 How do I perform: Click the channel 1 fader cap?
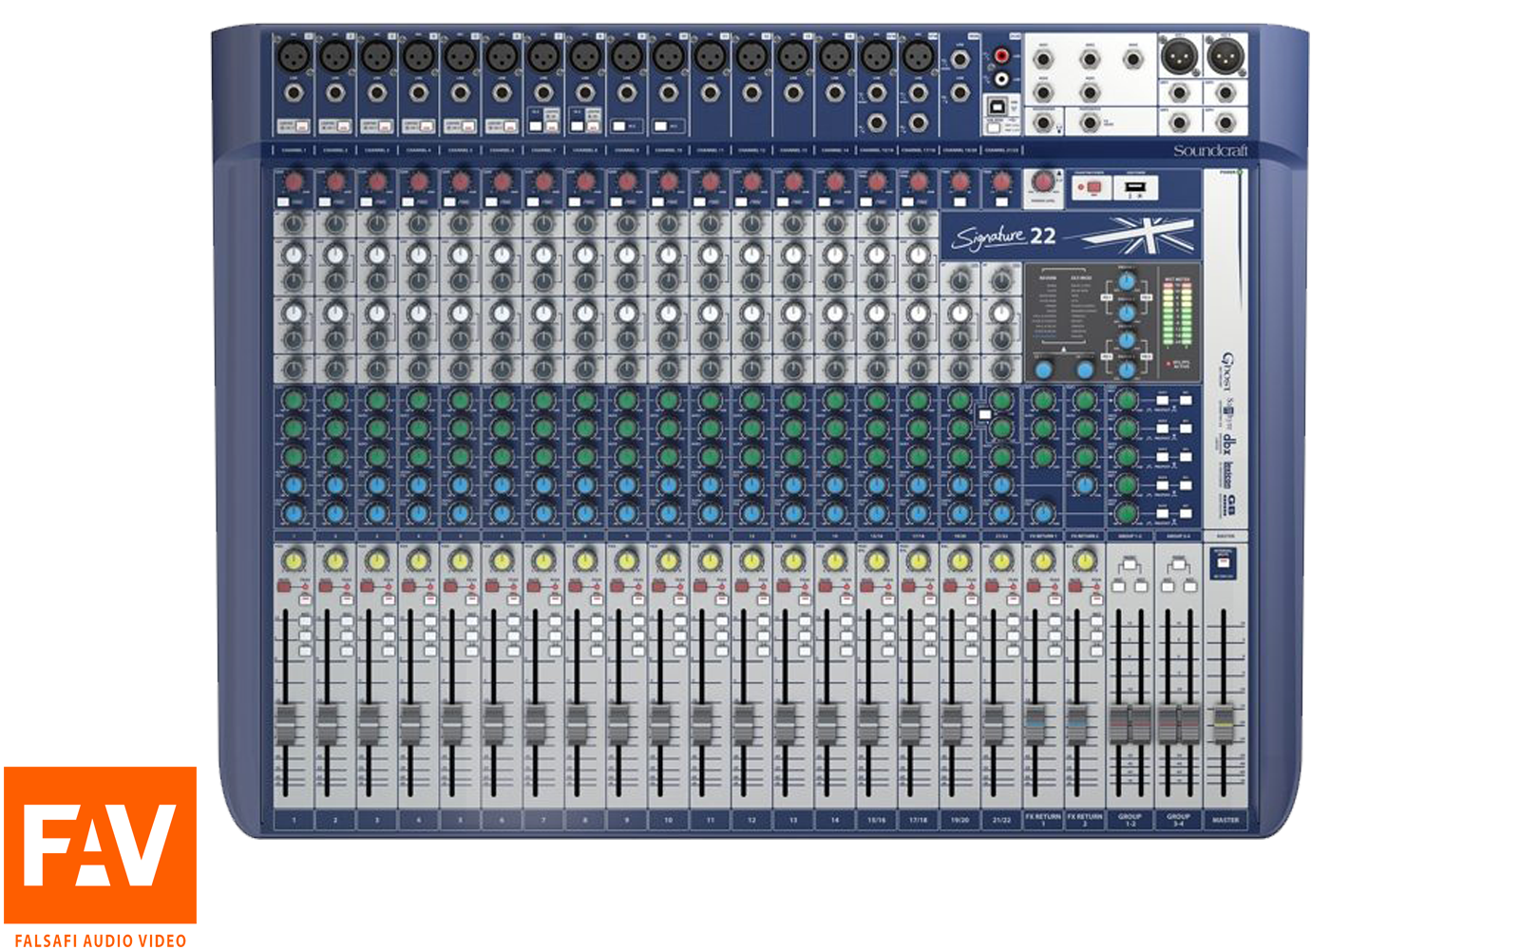(x=285, y=725)
